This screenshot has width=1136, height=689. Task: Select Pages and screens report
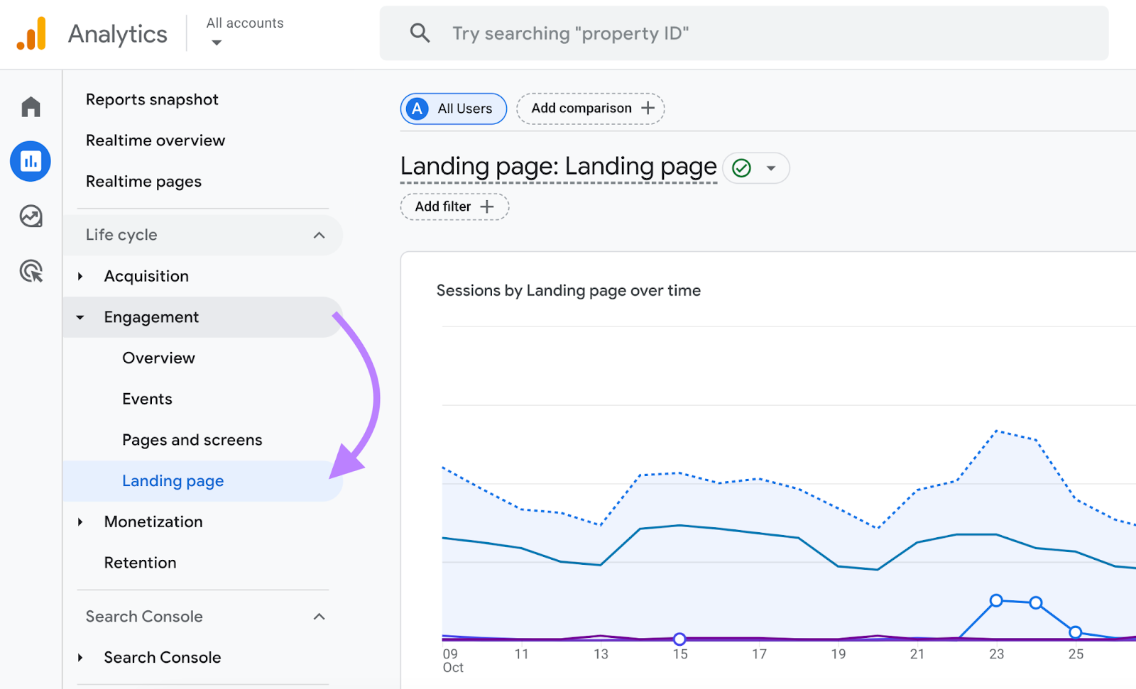[x=192, y=440]
